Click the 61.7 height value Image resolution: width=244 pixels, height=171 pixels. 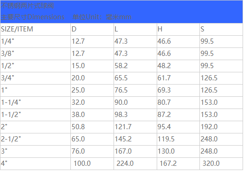pyautogui.click(x=164, y=78)
